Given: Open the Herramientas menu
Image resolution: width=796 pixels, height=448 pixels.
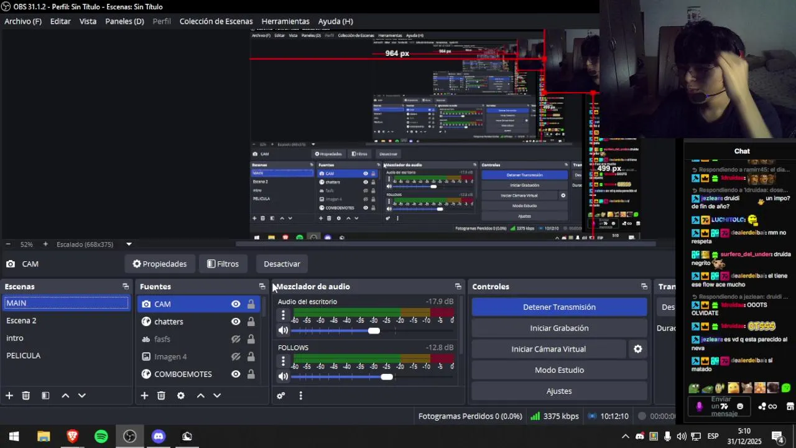Looking at the screenshot, I should click(x=285, y=21).
